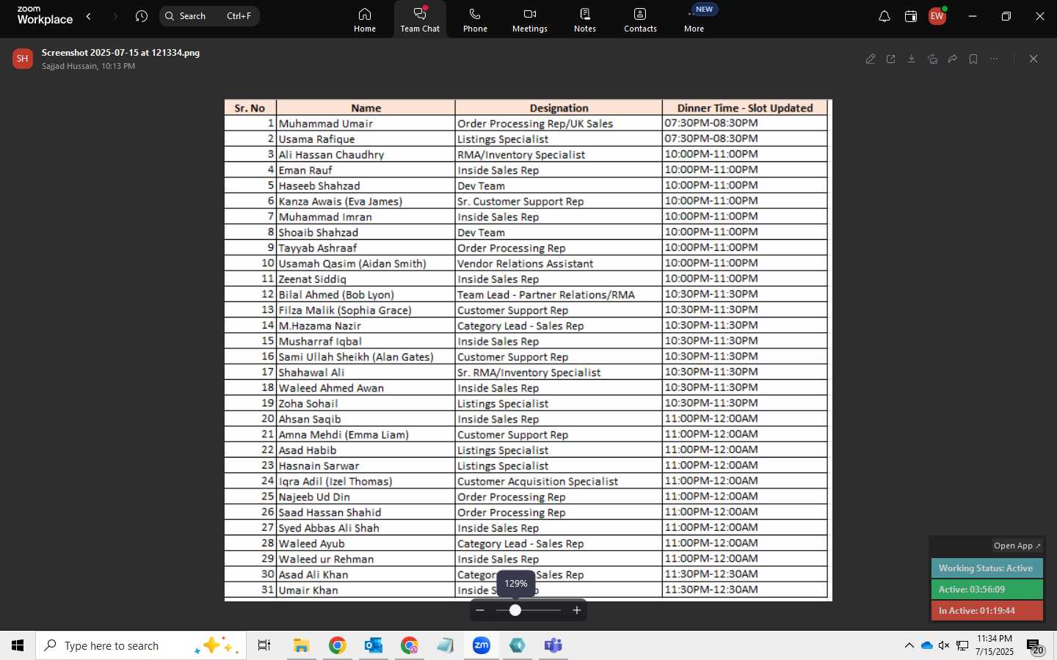
Task: Click the file name Screenshot 2025-07-15 at 121334.png
Action: [x=120, y=53]
